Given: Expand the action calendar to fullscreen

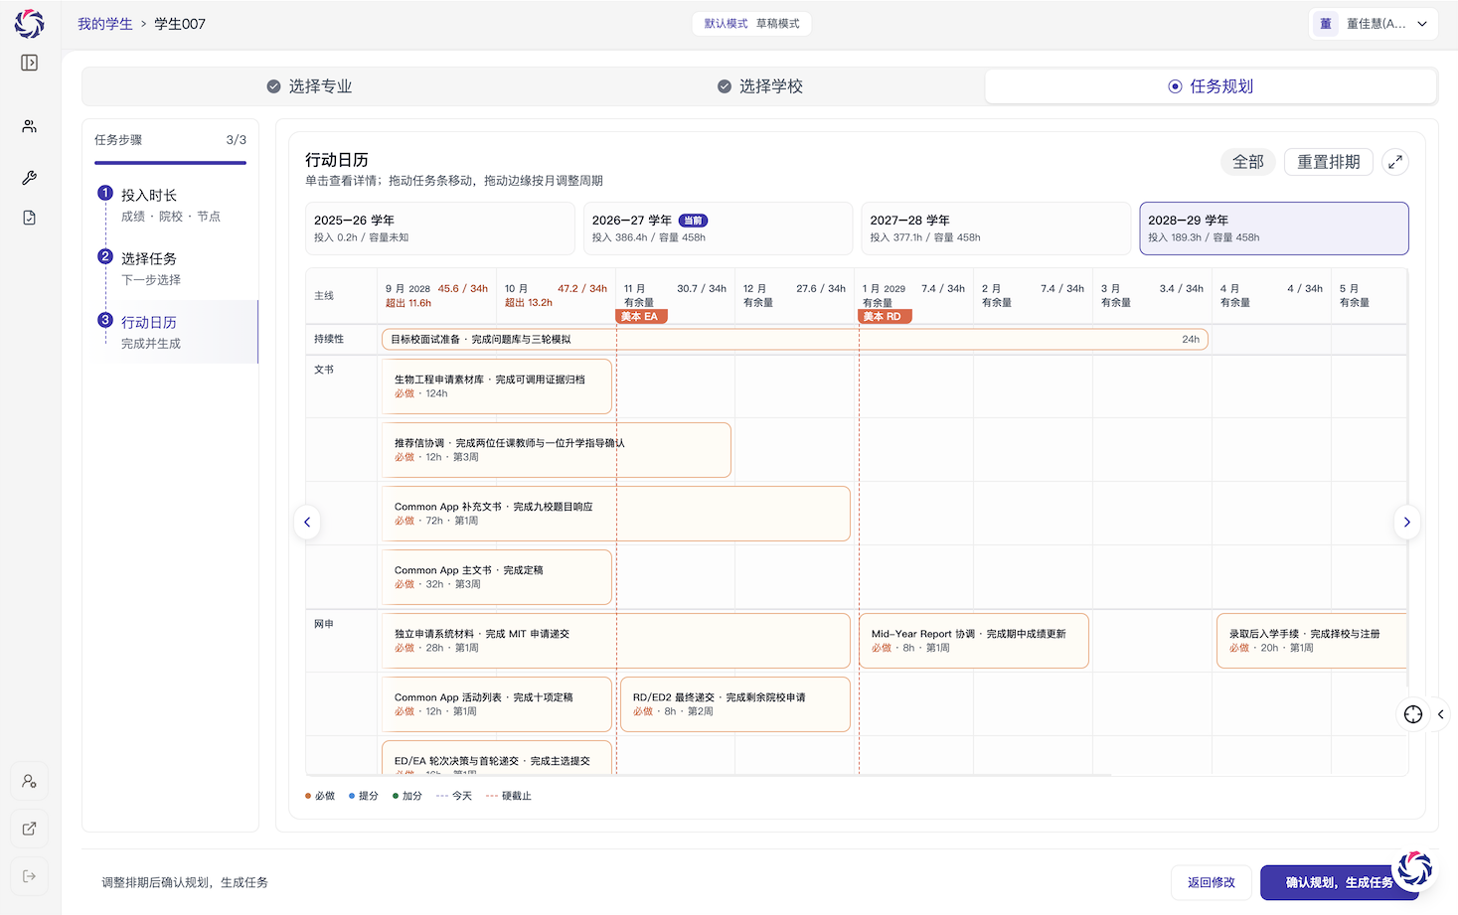Looking at the screenshot, I should pyautogui.click(x=1395, y=162).
